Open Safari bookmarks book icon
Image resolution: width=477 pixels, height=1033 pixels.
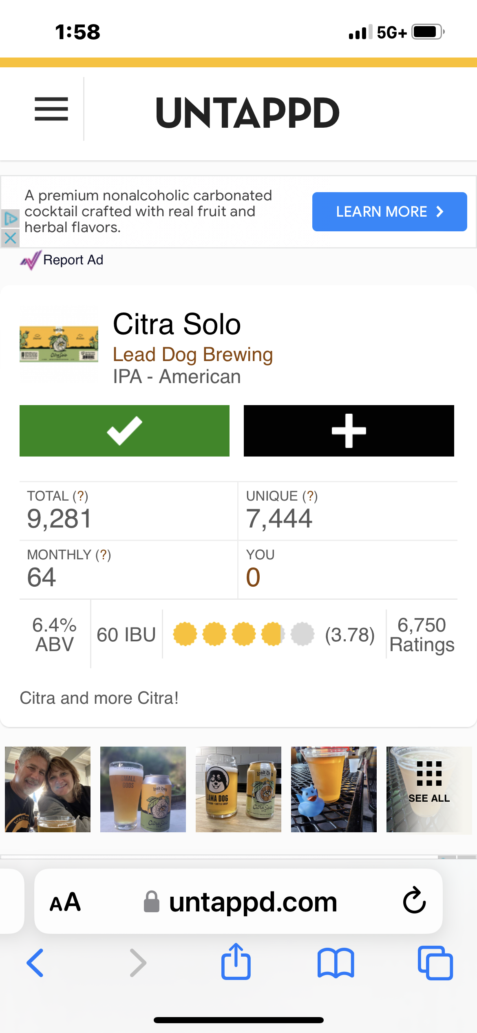(336, 963)
